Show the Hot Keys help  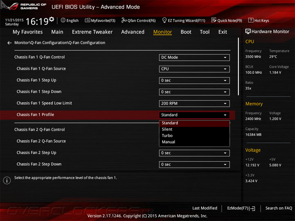259,20
